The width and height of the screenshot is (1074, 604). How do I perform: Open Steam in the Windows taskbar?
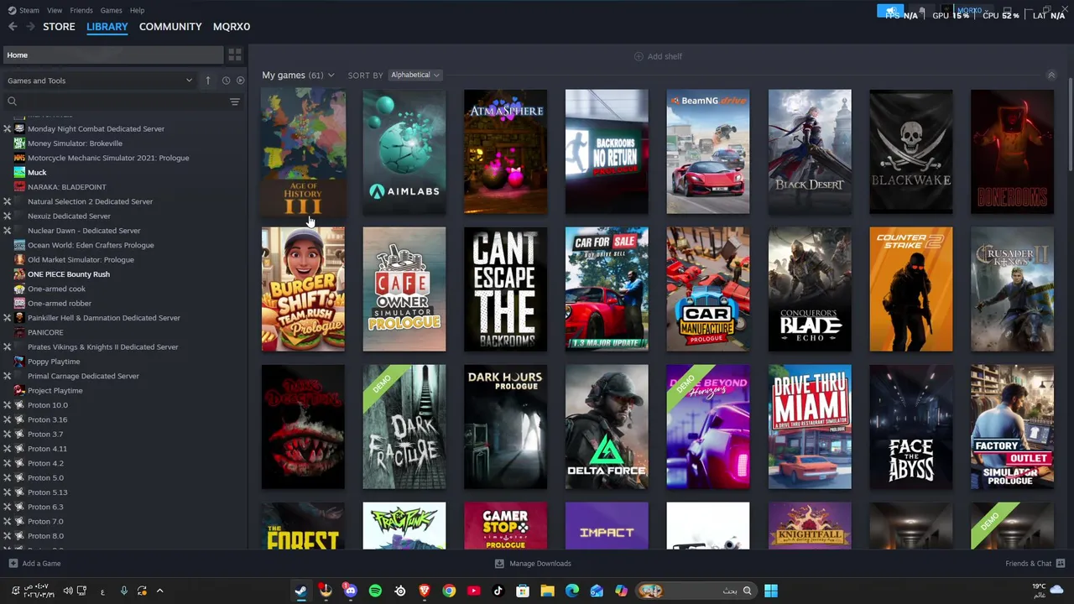pos(300,591)
